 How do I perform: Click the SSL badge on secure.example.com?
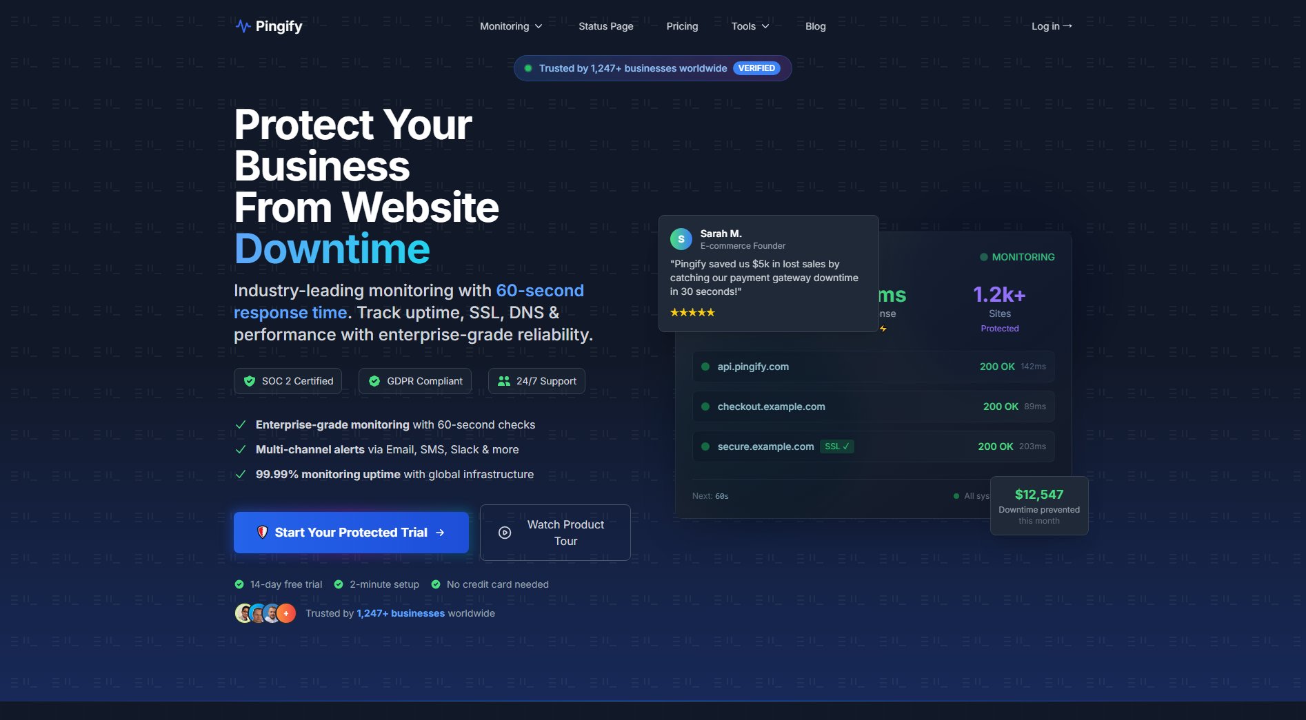[836, 446]
